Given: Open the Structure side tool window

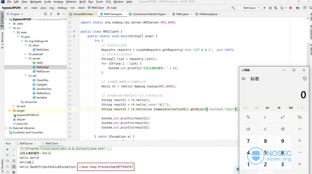Looking at the screenshot, I should click(2, 40).
